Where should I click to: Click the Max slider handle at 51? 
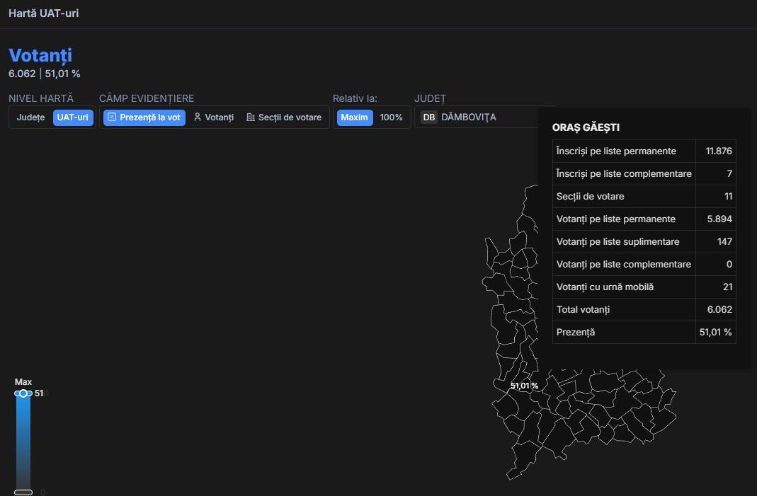23,393
